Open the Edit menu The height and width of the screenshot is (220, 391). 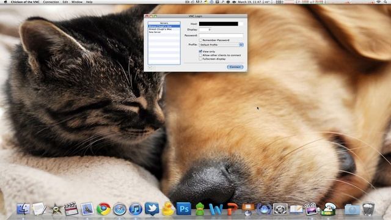(x=65, y=2)
